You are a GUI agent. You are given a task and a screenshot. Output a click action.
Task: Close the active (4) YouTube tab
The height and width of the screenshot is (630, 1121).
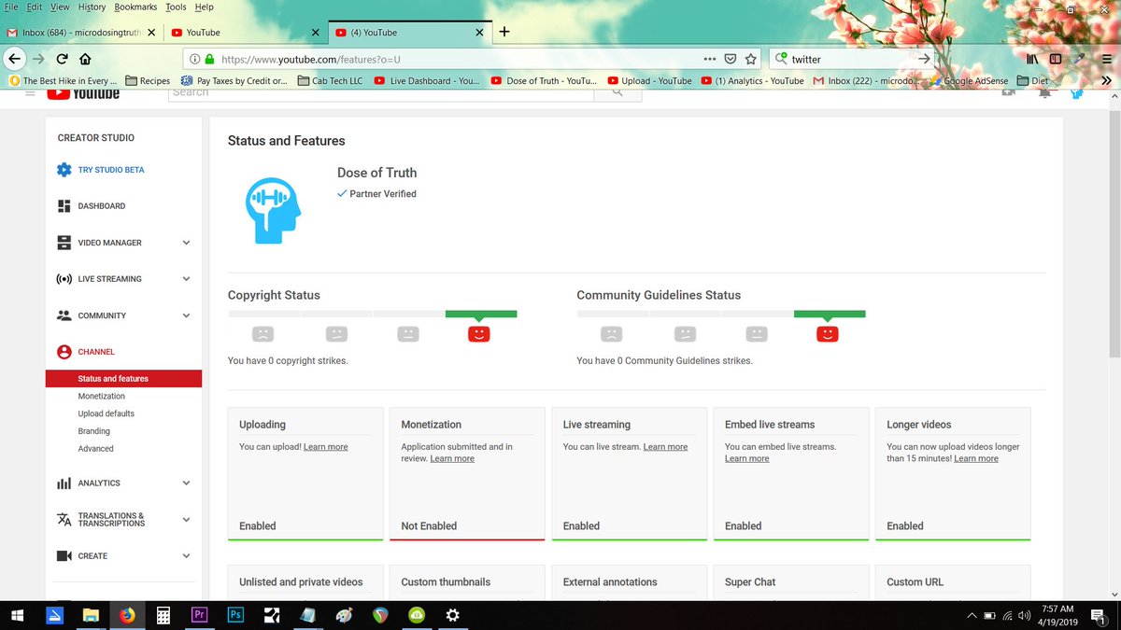pyautogui.click(x=479, y=32)
